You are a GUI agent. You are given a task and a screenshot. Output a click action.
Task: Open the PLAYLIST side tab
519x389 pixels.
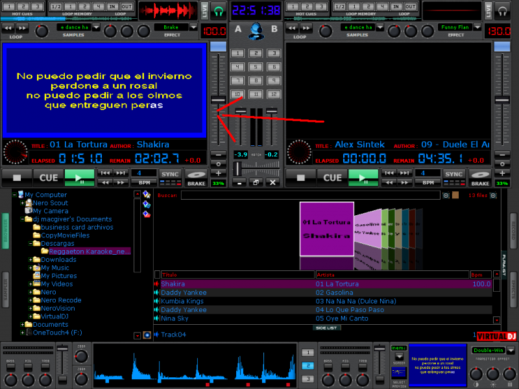coord(504,265)
